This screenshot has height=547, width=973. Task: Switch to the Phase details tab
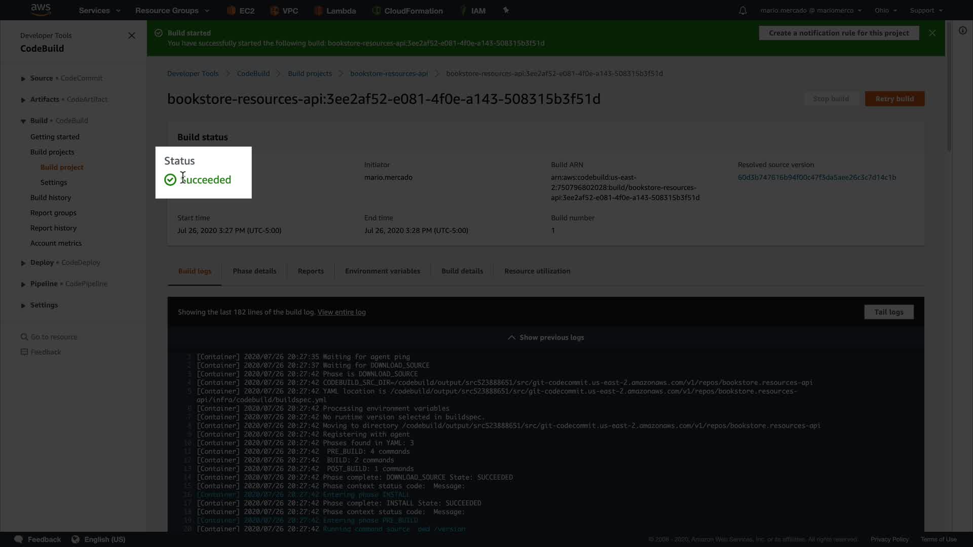254,271
